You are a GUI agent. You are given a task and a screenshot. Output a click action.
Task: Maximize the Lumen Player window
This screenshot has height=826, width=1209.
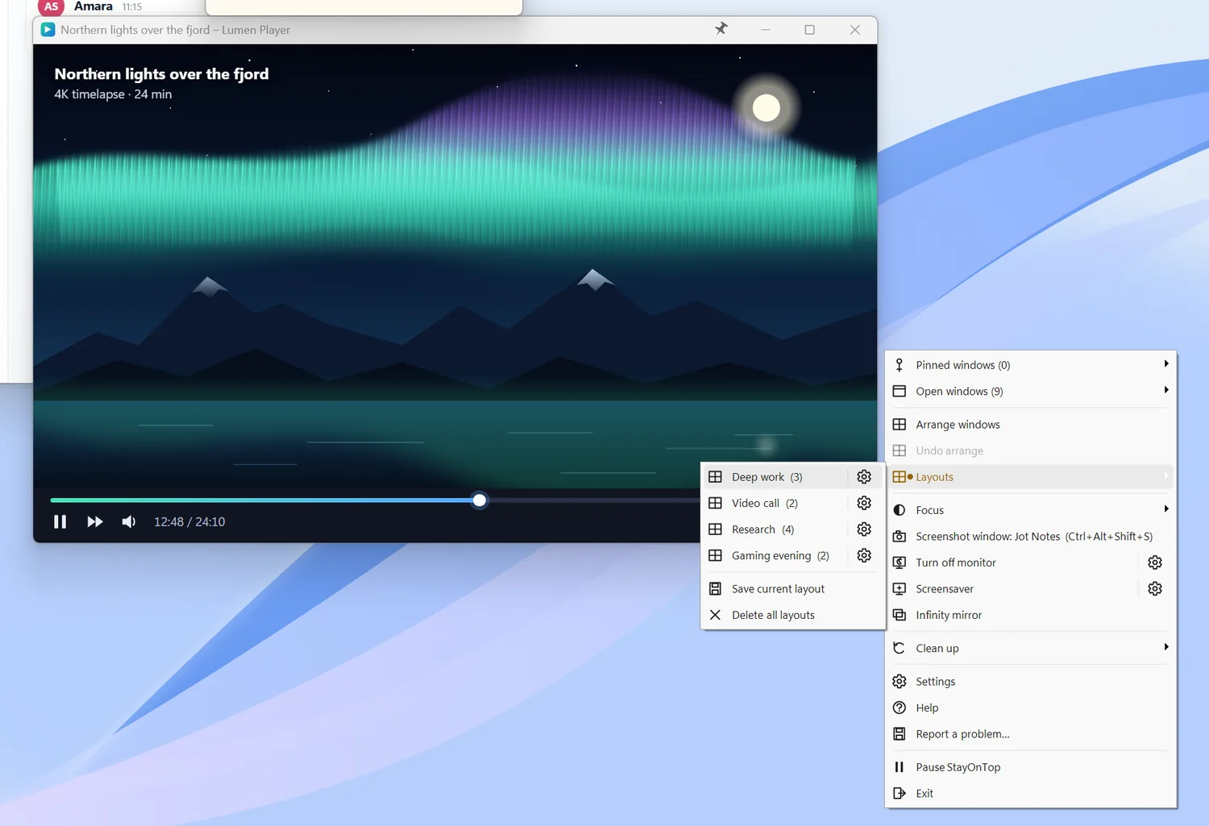coord(810,30)
